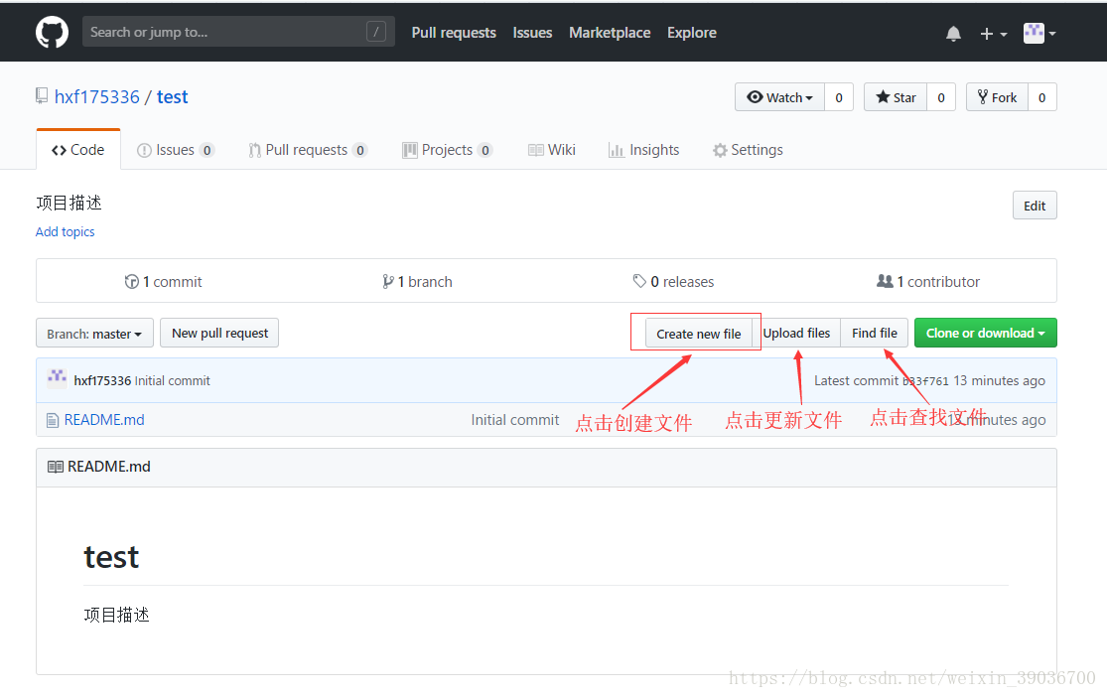The width and height of the screenshot is (1107, 698).
Task: Click the stargazers count next to Star
Action: [941, 97]
